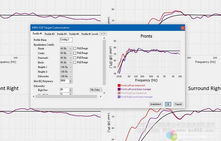
Task: Expand the Subwoofer cutoff frequency dropdown
Action: (70, 76)
